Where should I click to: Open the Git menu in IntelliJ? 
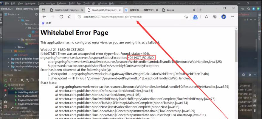click(x=94, y=3)
